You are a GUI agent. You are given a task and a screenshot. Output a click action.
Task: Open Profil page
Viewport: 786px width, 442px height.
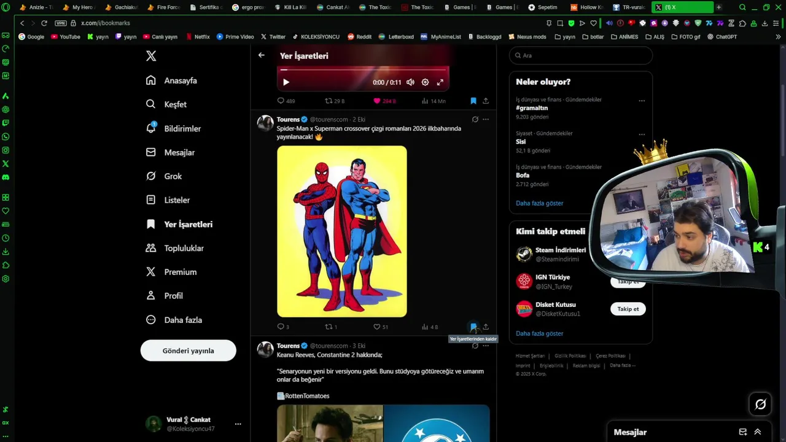164,296
